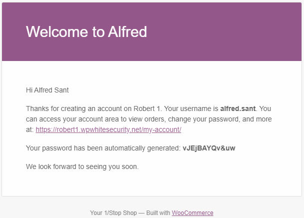Viewport: 304px width, 218px height.
Task: Click the name Sant in greeting
Action: click(x=61, y=90)
